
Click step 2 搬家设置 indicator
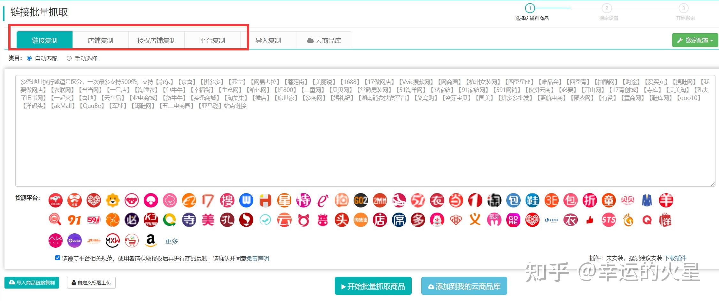(607, 8)
